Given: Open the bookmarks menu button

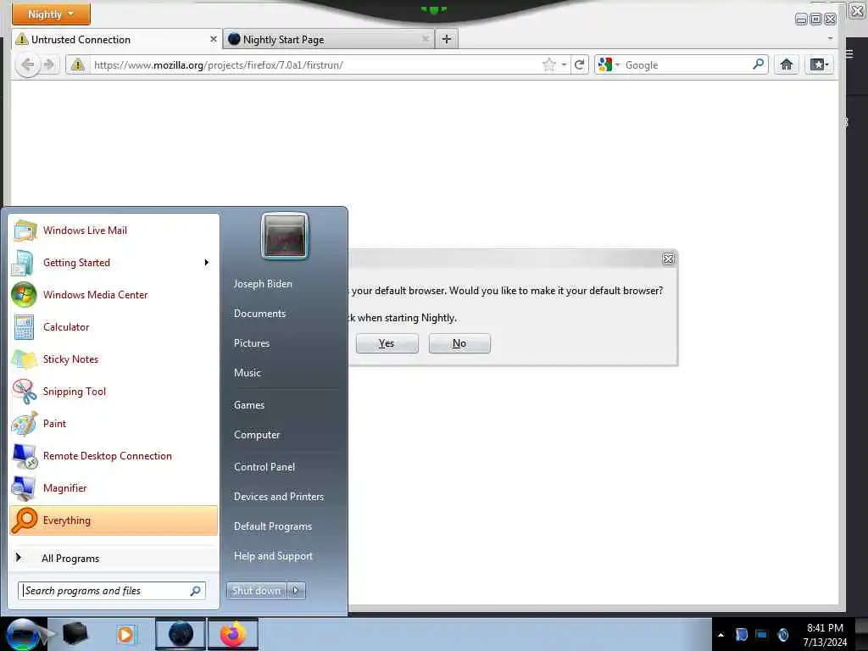Looking at the screenshot, I should click(819, 64).
